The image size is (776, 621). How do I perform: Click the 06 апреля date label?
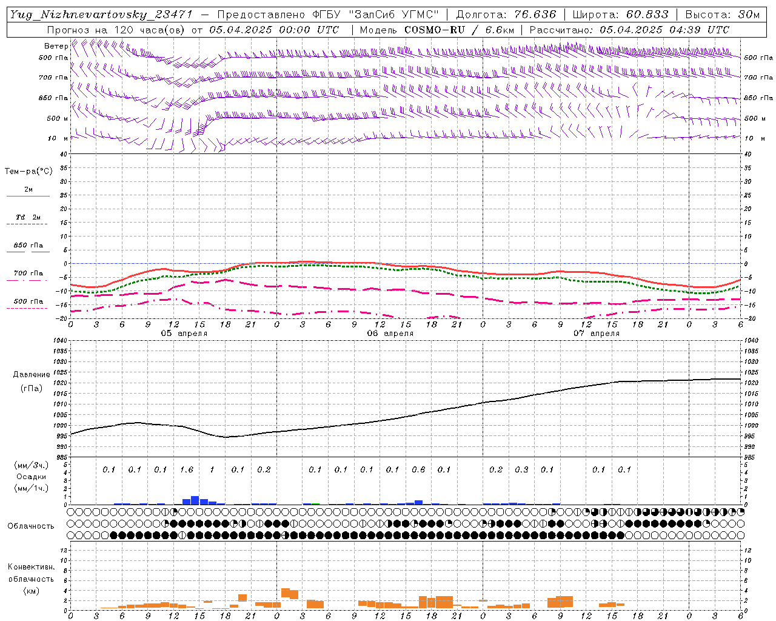(390, 334)
